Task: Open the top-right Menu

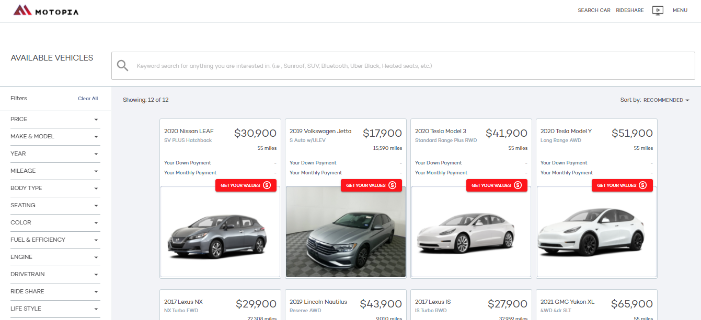Action: [x=680, y=10]
